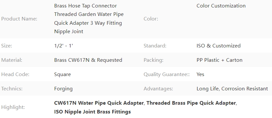The width and height of the screenshot is (272, 118).
Task: Open ISO Nipple Joint Brass Fittings link
Action: (92, 112)
